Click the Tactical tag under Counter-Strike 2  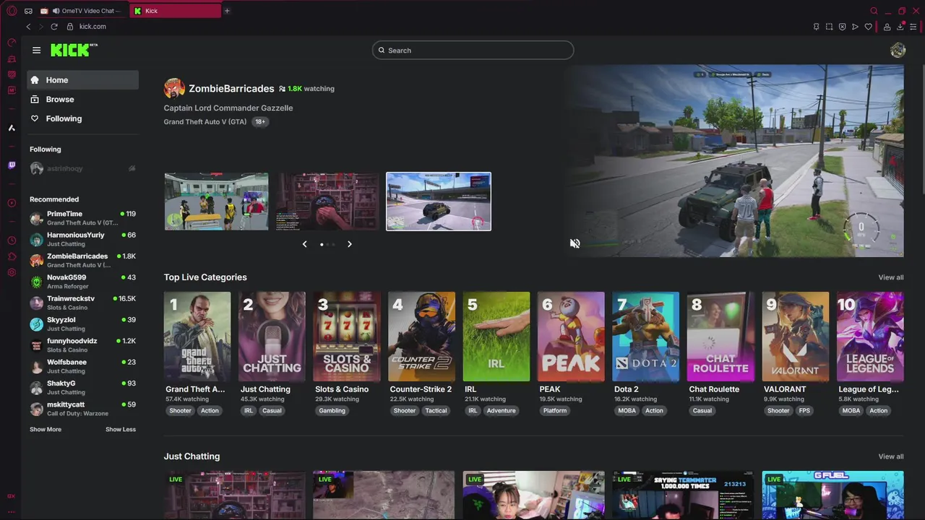[436, 411]
